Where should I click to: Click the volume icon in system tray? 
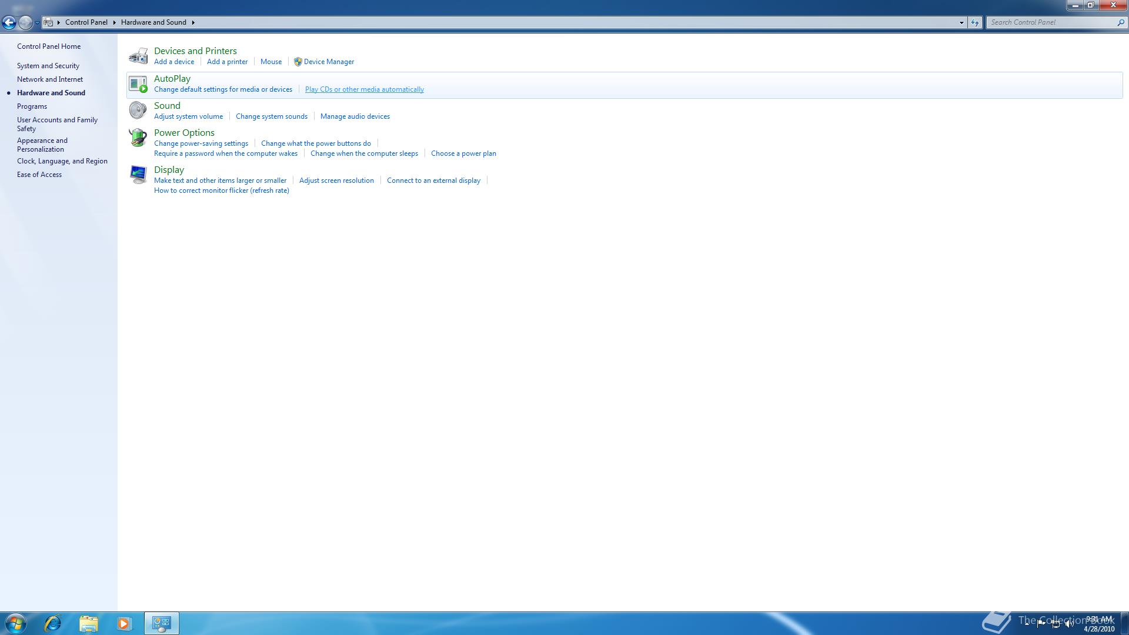(x=1070, y=624)
